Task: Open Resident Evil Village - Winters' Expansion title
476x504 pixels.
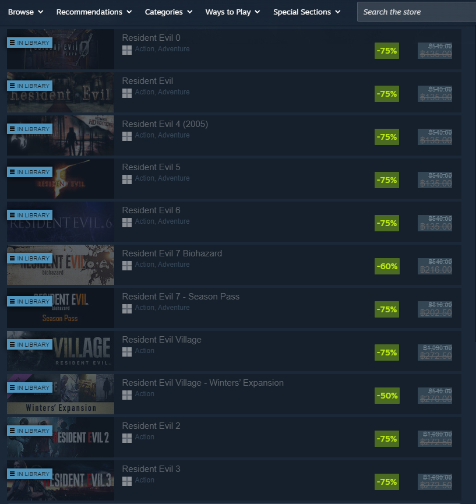Action: pyautogui.click(x=203, y=383)
